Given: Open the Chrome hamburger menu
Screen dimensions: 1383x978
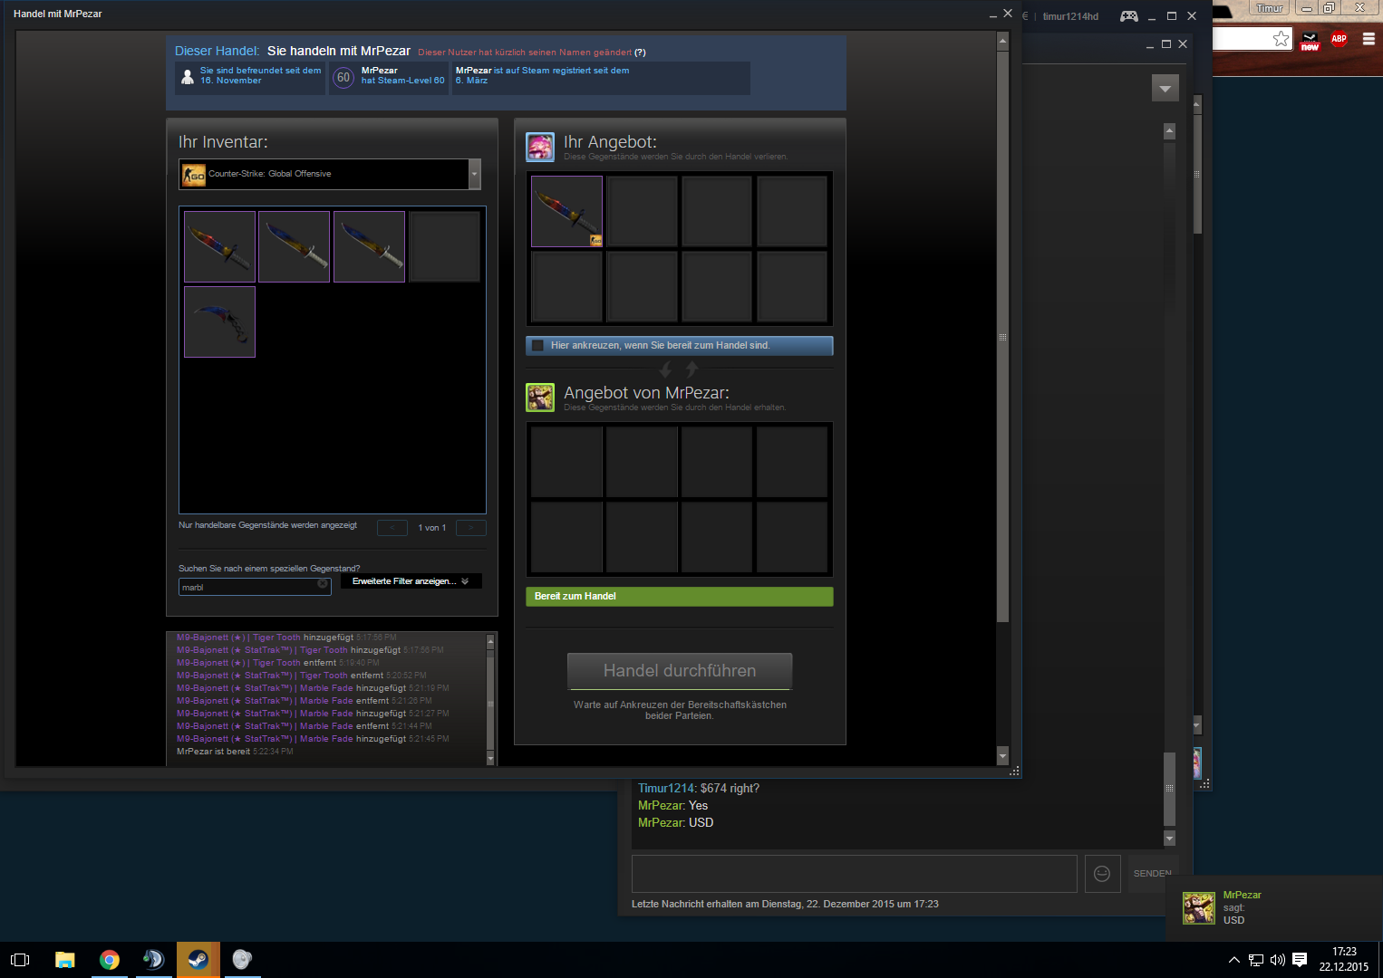Looking at the screenshot, I should [1368, 39].
